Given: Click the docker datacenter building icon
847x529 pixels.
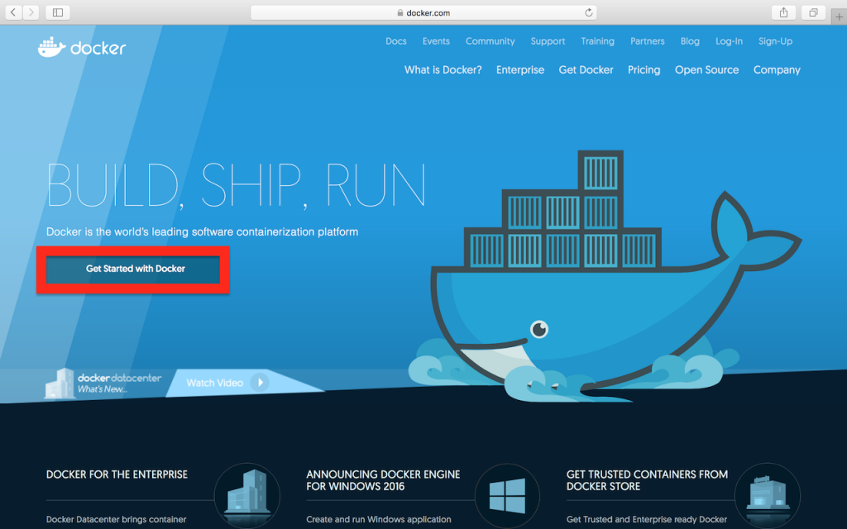Looking at the screenshot, I should pyautogui.click(x=60, y=384).
